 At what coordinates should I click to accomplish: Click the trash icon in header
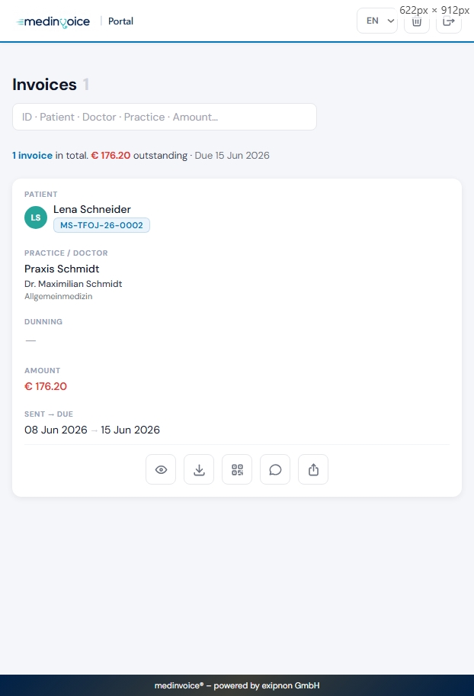pos(417,21)
